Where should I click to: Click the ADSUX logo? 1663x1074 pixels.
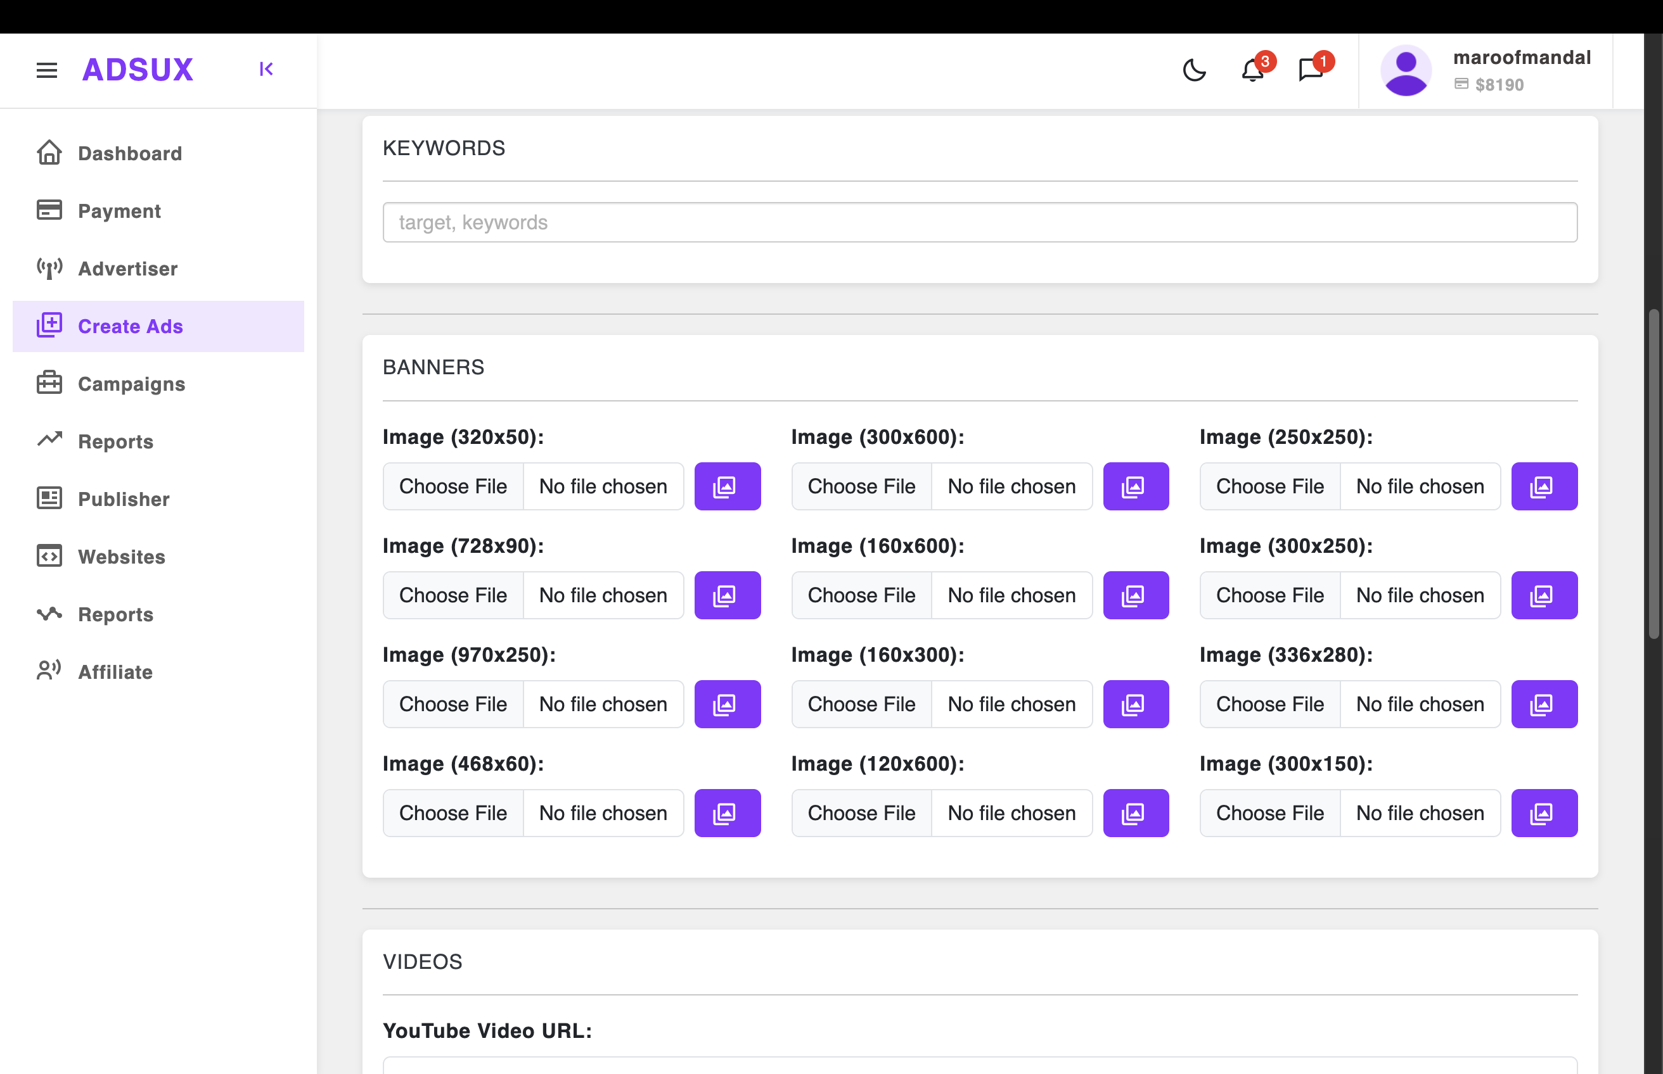(x=138, y=70)
